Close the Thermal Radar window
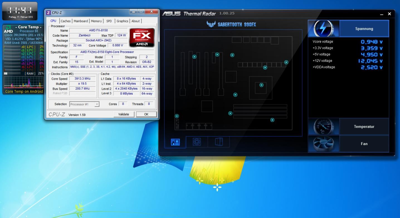Viewport: 400px width, 218px height. coord(389,14)
